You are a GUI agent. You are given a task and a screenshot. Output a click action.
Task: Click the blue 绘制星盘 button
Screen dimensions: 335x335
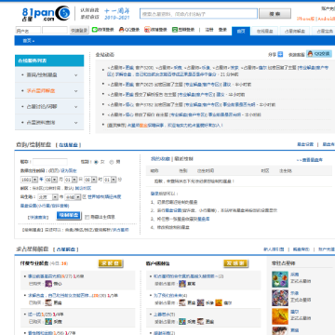[69, 215]
